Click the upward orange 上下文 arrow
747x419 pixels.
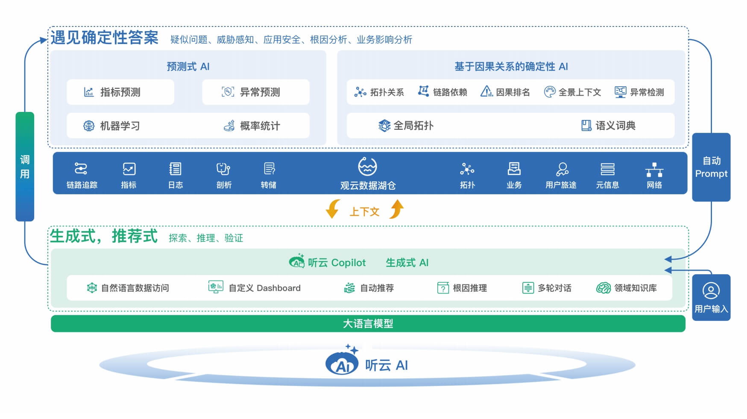coord(395,210)
